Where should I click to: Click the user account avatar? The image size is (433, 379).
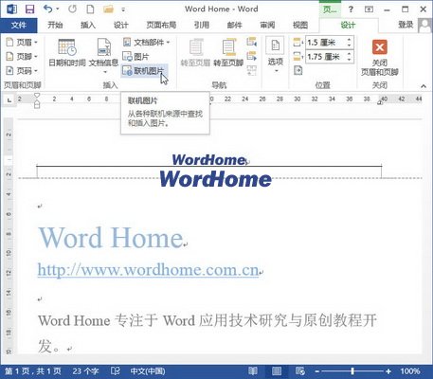click(x=424, y=25)
